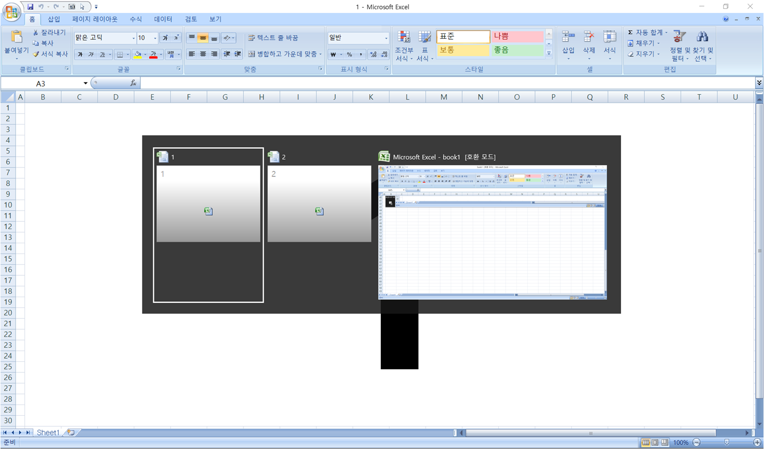Open the font size 10 dropdown

tap(155, 38)
